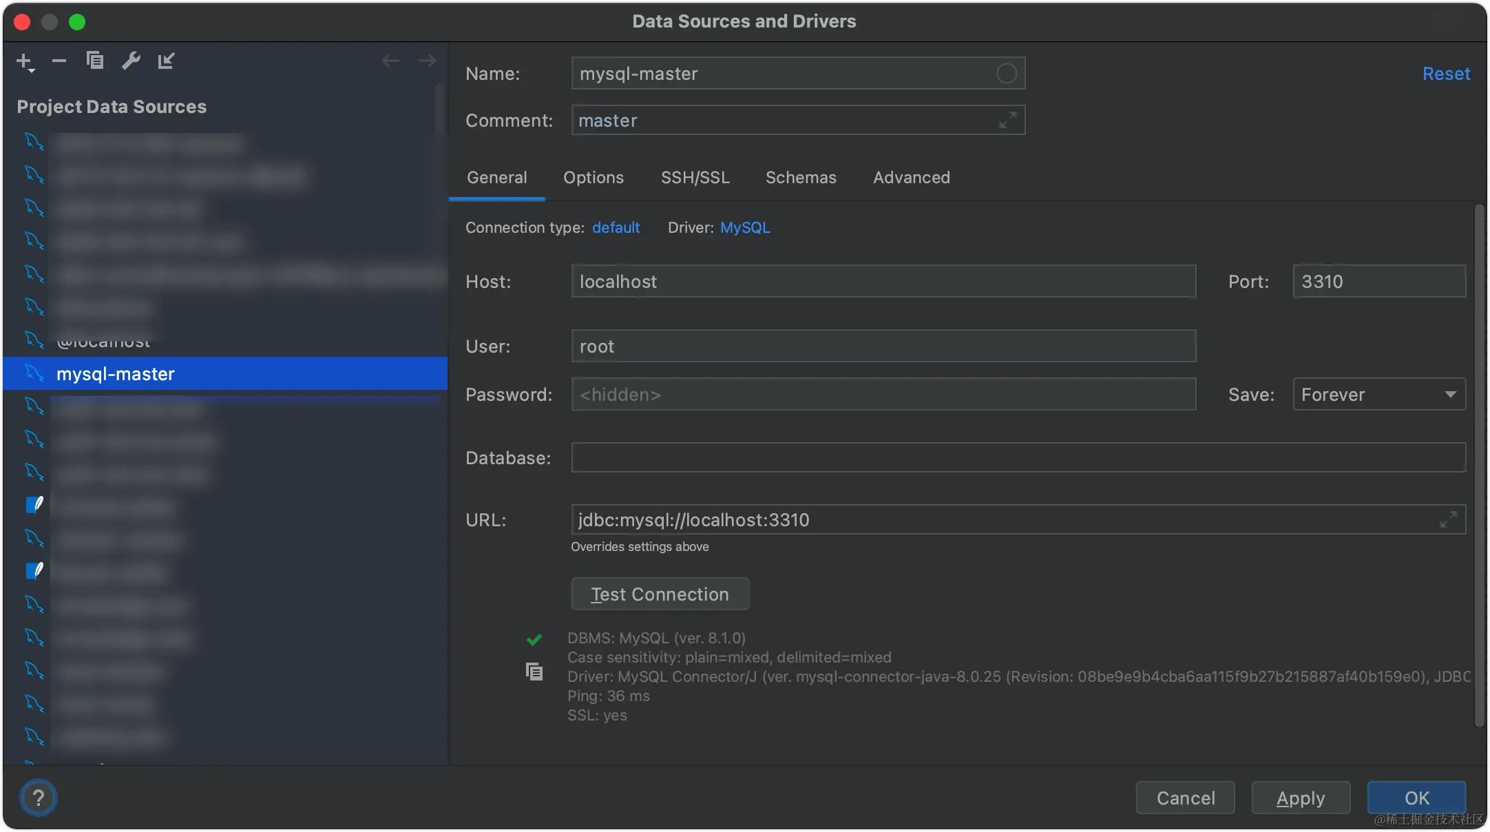Viewport: 1490px width, 832px height.
Task: Expand the URL field editor icon
Action: 1448,520
